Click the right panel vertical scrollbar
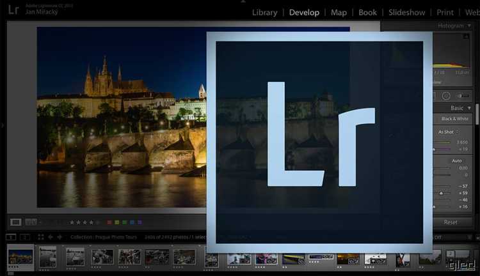Viewport: 480px width, 276px height. pos(477,114)
